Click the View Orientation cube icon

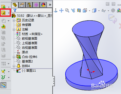pyautogui.click(x=85, y=10)
